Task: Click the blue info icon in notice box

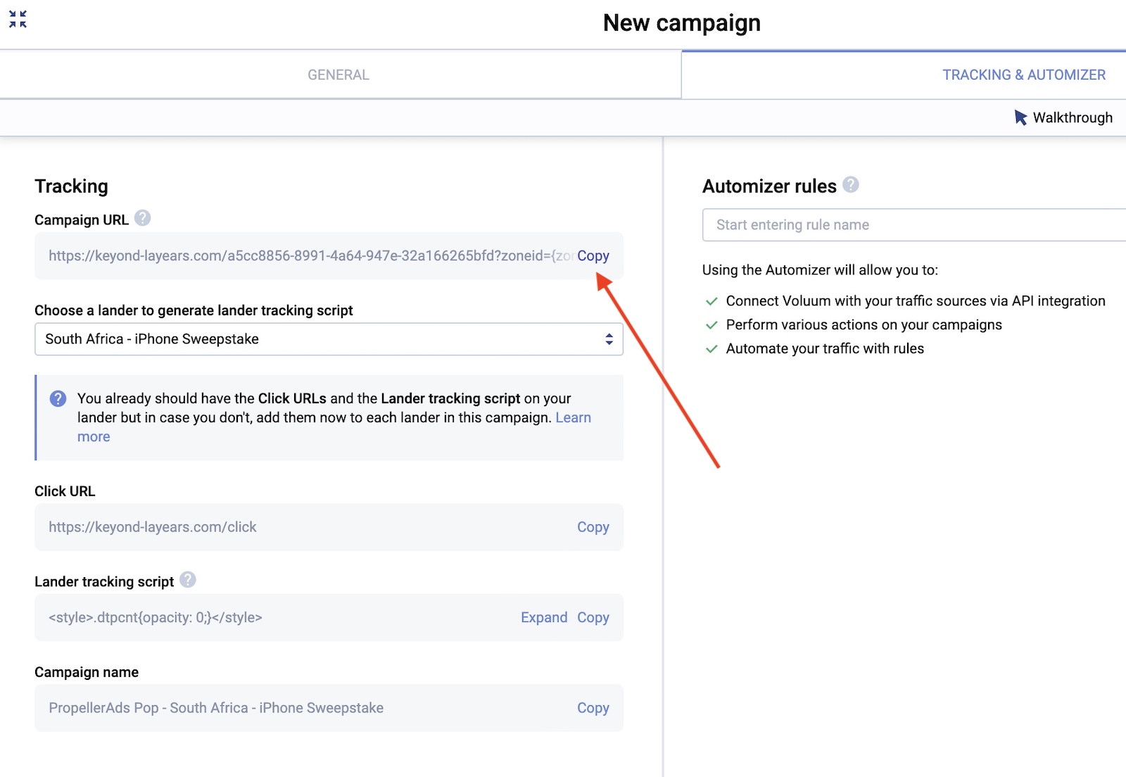Action: [x=58, y=399]
